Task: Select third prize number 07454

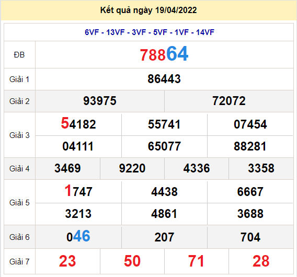Action: [250, 124]
